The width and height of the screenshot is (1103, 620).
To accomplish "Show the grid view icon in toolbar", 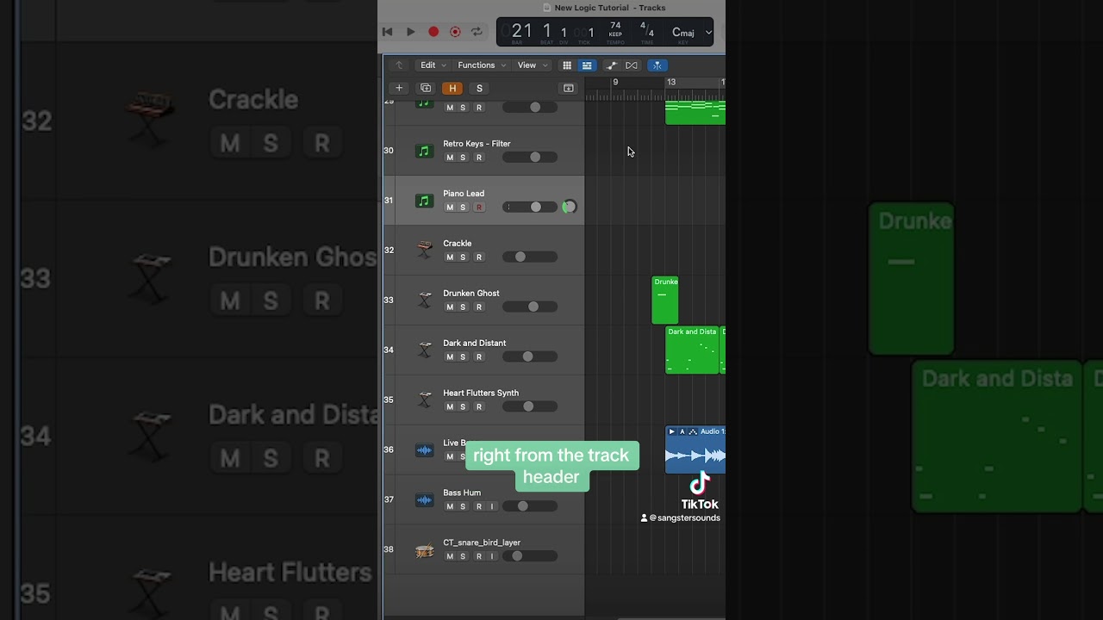I will [x=567, y=65].
